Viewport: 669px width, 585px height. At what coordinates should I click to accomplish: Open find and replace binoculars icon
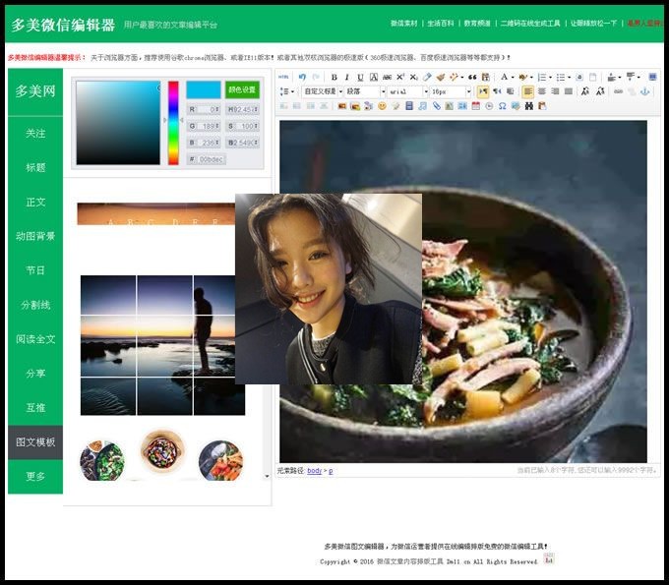(x=529, y=106)
